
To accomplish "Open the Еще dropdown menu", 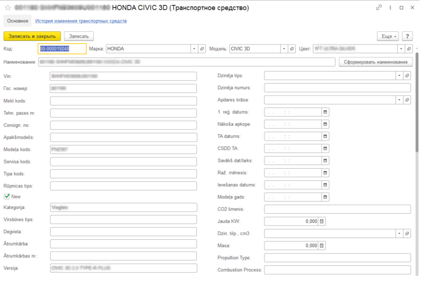I will click(x=387, y=36).
